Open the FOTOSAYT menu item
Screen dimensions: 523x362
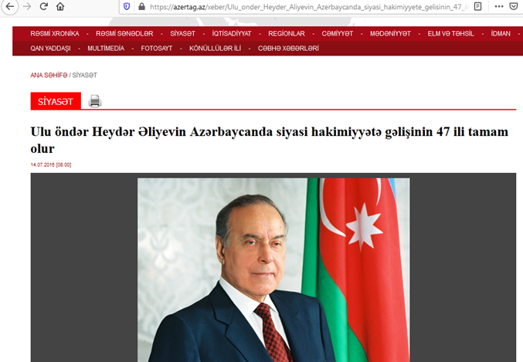pyautogui.click(x=157, y=49)
